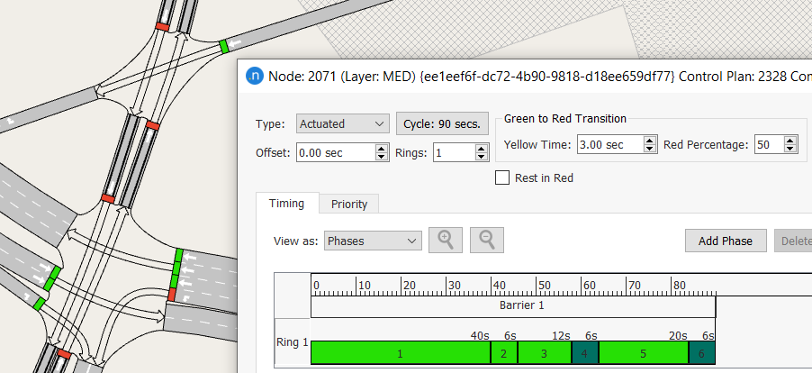Click the Cycle: 90 secs. button

click(x=443, y=123)
